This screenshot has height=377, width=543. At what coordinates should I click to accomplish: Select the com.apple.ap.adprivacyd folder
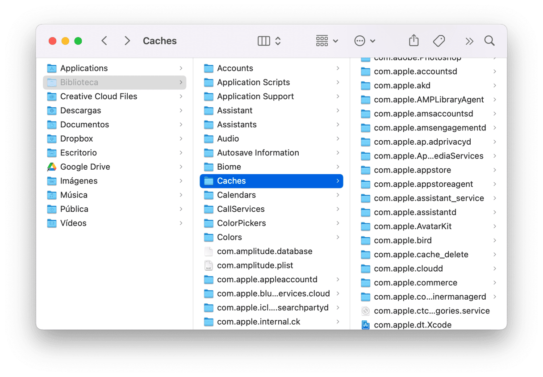(x=429, y=142)
